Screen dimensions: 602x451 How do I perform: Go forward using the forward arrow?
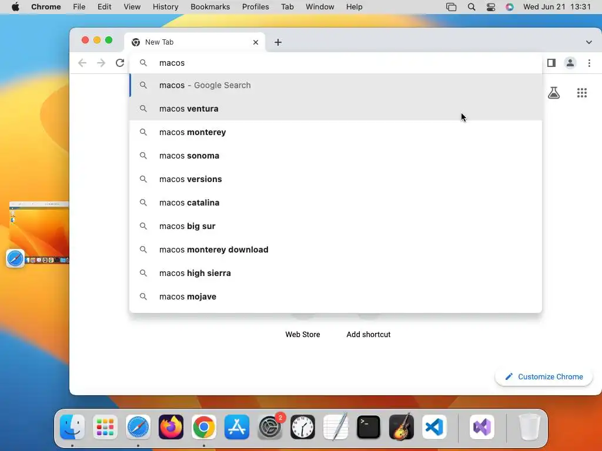pyautogui.click(x=101, y=63)
